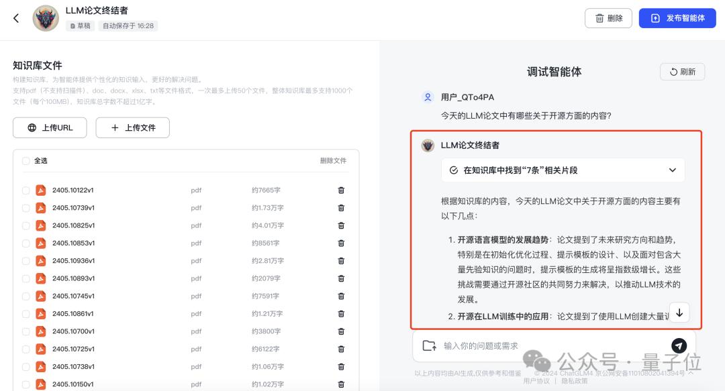The height and width of the screenshot is (391, 725).
Task: Select checkbox next to 2405.10745v1
Action: pyautogui.click(x=26, y=296)
